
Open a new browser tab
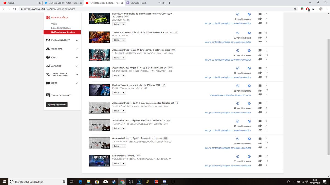[169, 3]
